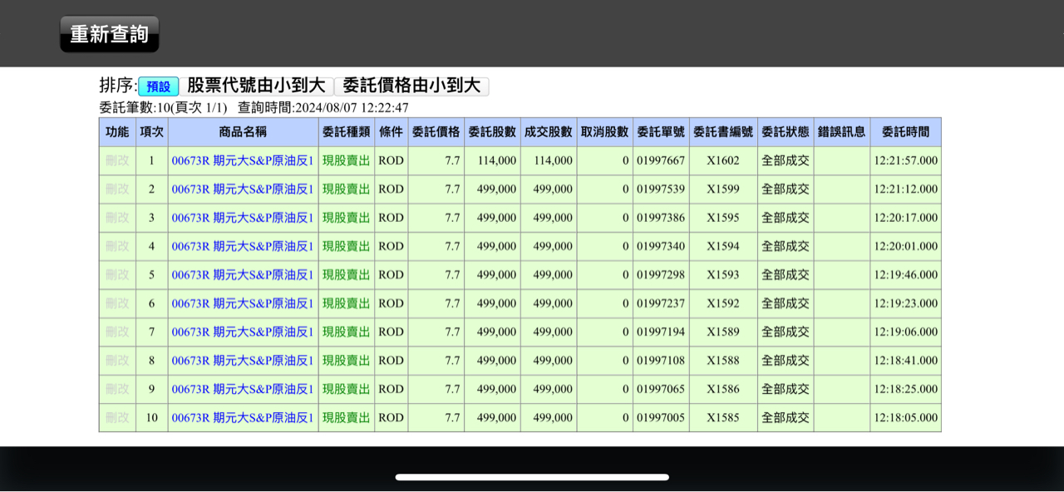Click 全部成交 status in row 4
The image size is (1064, 492).
point(785,246)
